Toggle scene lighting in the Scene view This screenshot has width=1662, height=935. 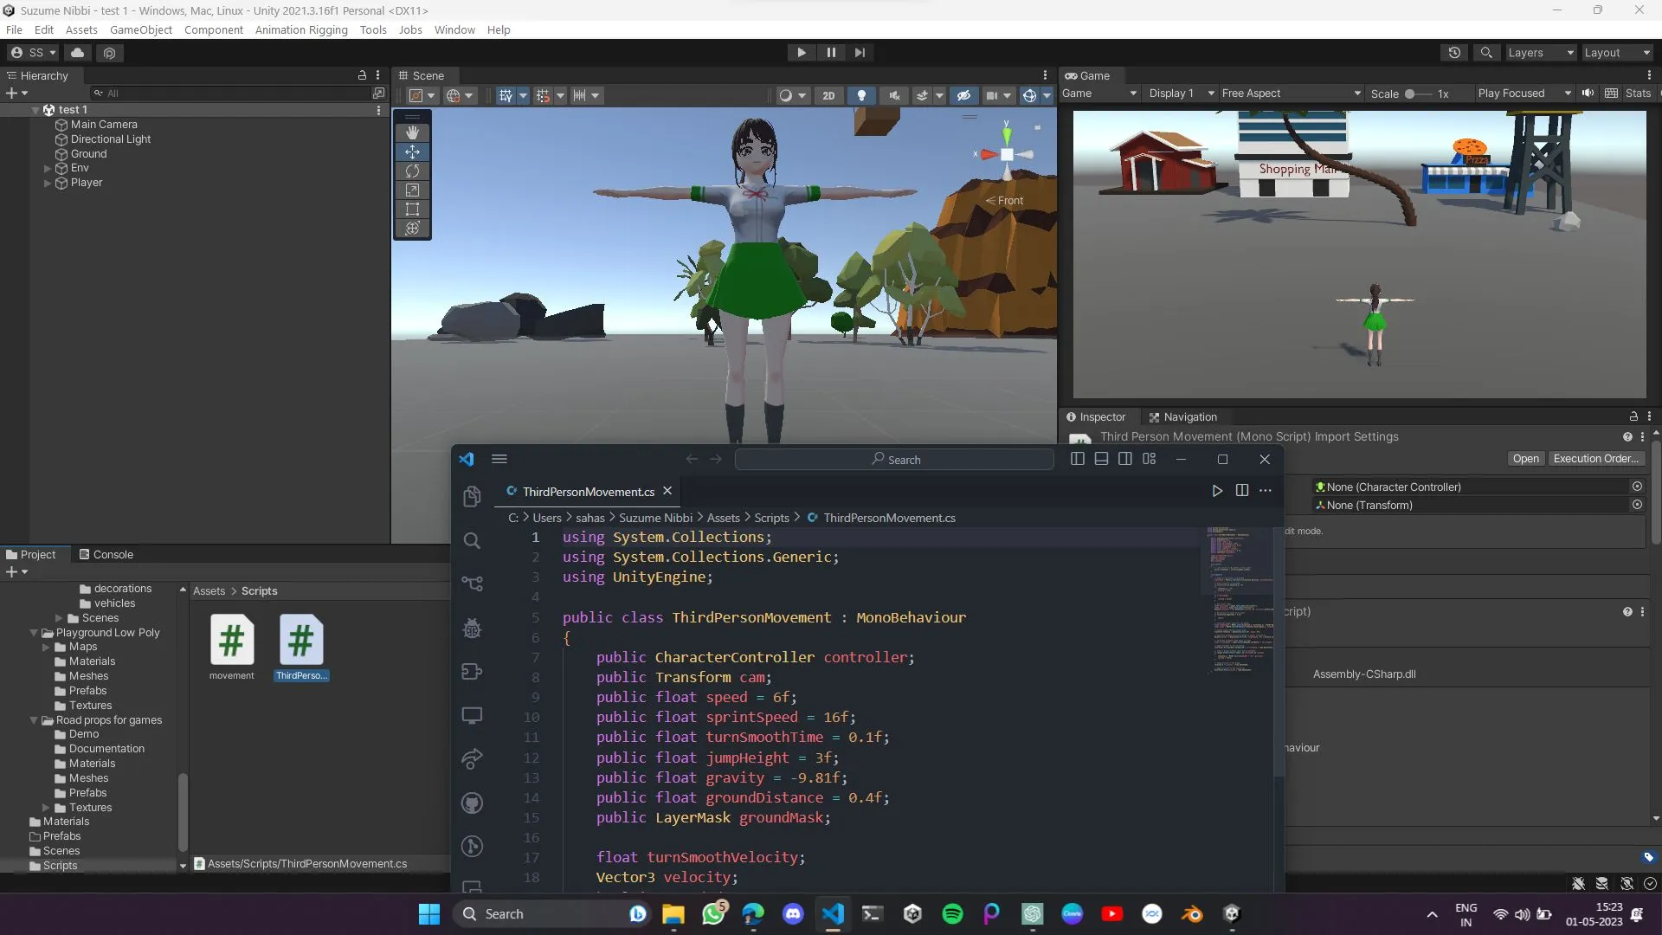click(x=862, y=95)
